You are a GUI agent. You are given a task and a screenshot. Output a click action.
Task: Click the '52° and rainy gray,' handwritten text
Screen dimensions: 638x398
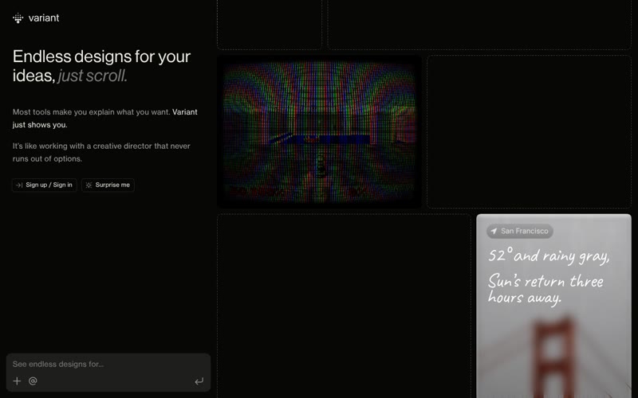(549, 256)
